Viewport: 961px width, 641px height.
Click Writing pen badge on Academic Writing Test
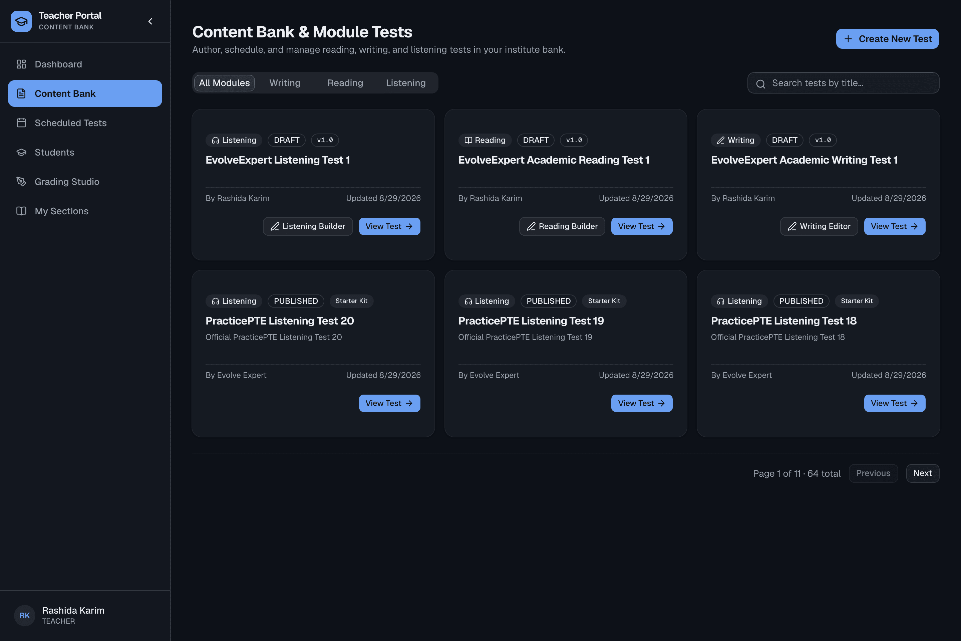(x=735, y=140)
